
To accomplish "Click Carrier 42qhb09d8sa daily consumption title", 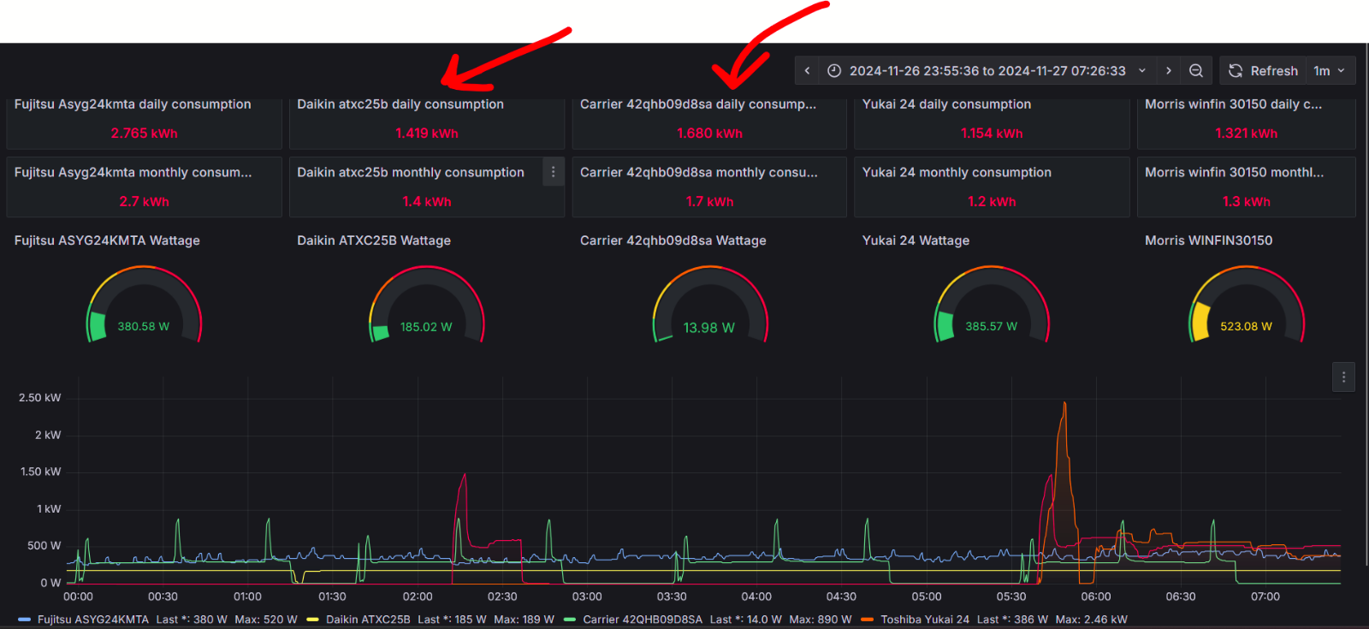I will [698, 104].
